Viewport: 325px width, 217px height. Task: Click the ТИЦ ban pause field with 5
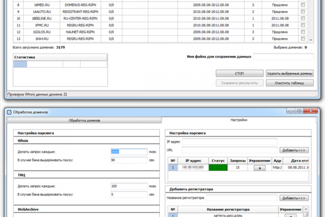point(129,194)
